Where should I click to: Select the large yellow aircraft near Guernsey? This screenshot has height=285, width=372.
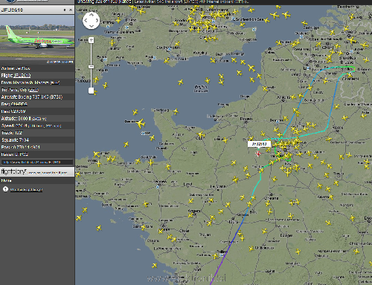click(141, 123)
